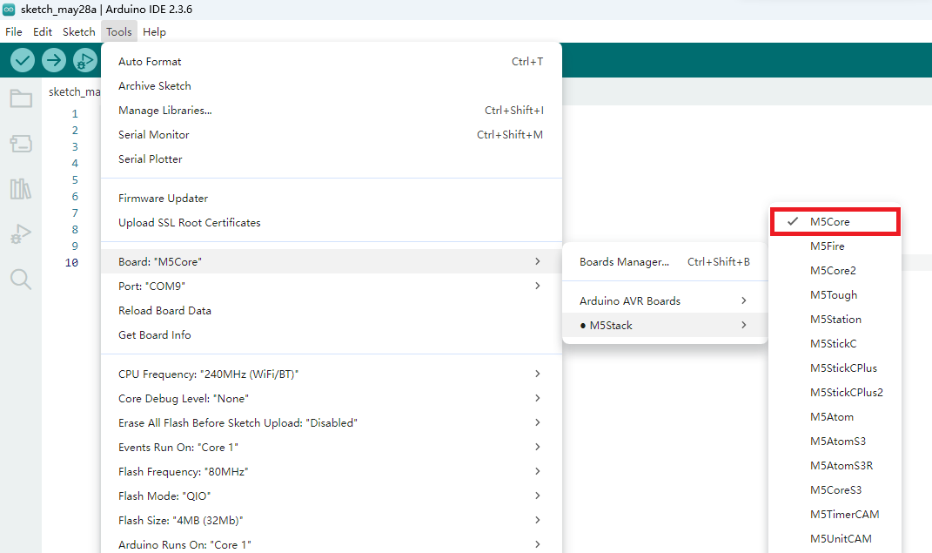Viewport: 932px width, 553px height.
Task: Open the File menu
Action: click(x=14, y=32)
